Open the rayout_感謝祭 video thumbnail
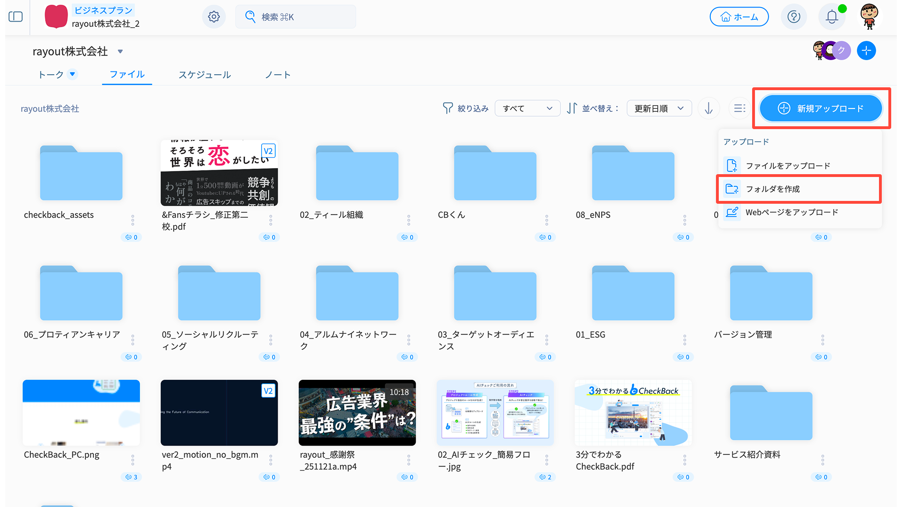This screenshot has width=902, height=507. [357, 412]
